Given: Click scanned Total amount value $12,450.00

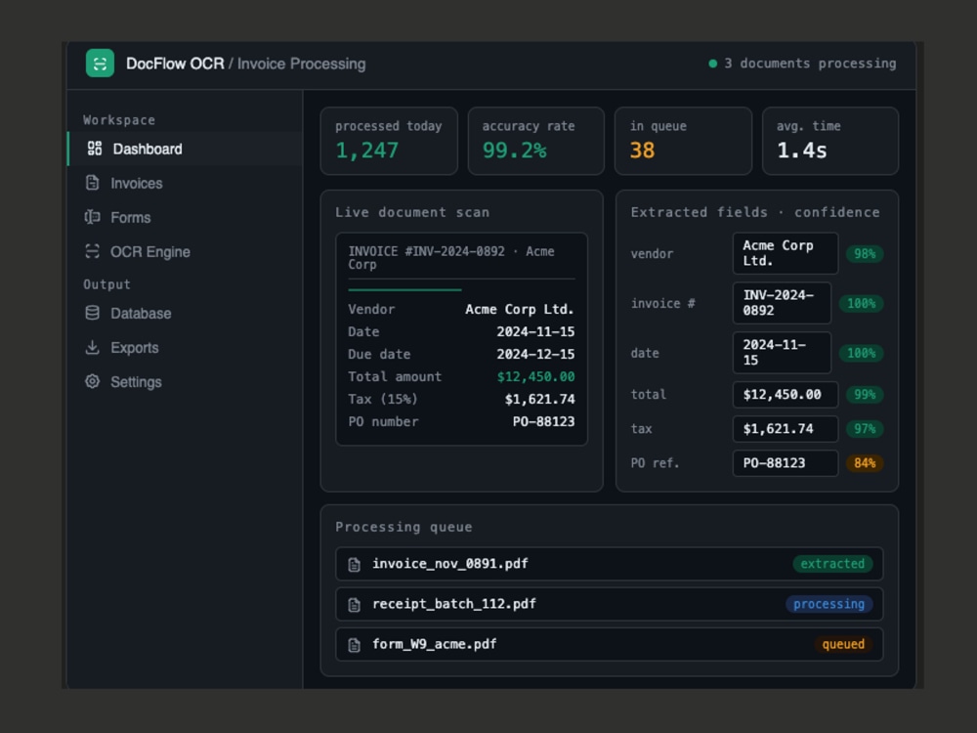Looking at the screenshot, I should (x=535, y=376).
